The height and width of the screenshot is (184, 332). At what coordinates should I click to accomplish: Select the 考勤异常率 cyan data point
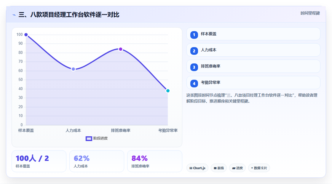[168, 91]
